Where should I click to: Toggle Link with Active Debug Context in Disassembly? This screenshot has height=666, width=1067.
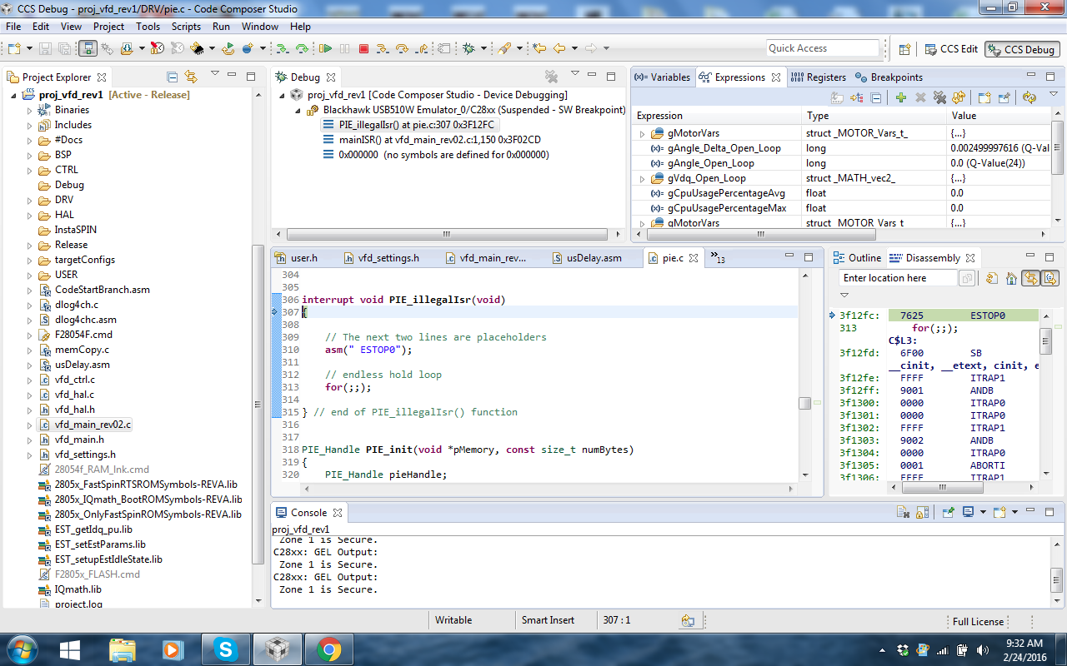pos(1031,278)
